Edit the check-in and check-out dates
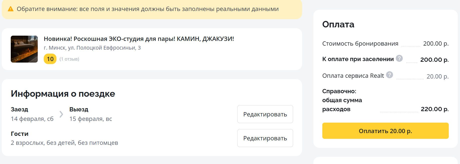 coord(265,114)
